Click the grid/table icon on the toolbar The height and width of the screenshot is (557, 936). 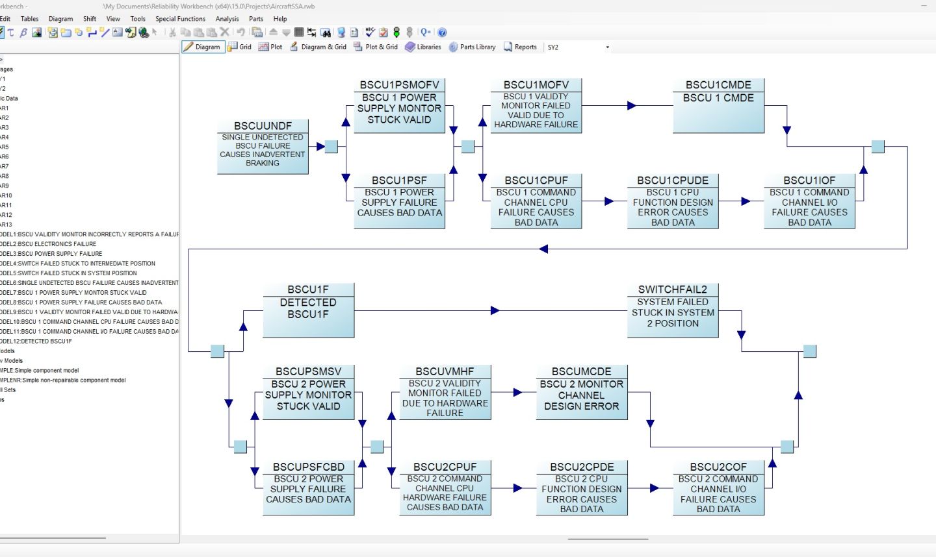pos(298,32)
